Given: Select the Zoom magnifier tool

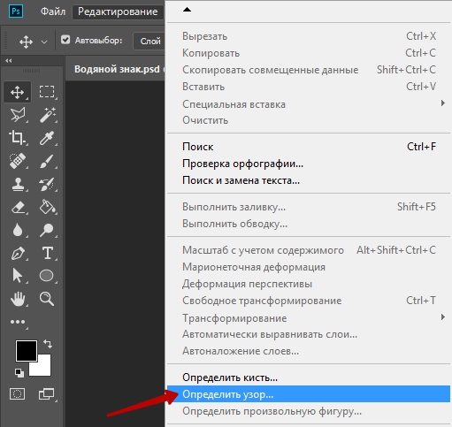Looking at the screenshot, I should click(47, 299).
